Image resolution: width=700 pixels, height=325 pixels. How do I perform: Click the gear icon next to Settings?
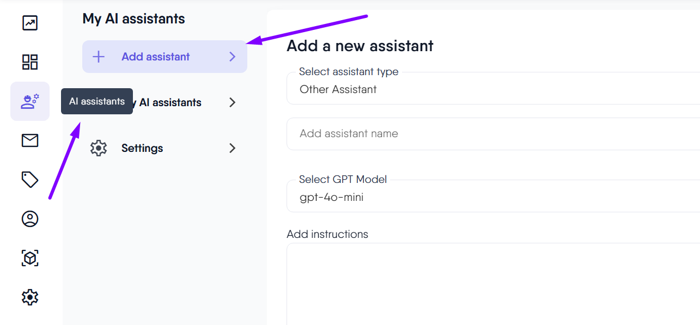pos(99,148)
